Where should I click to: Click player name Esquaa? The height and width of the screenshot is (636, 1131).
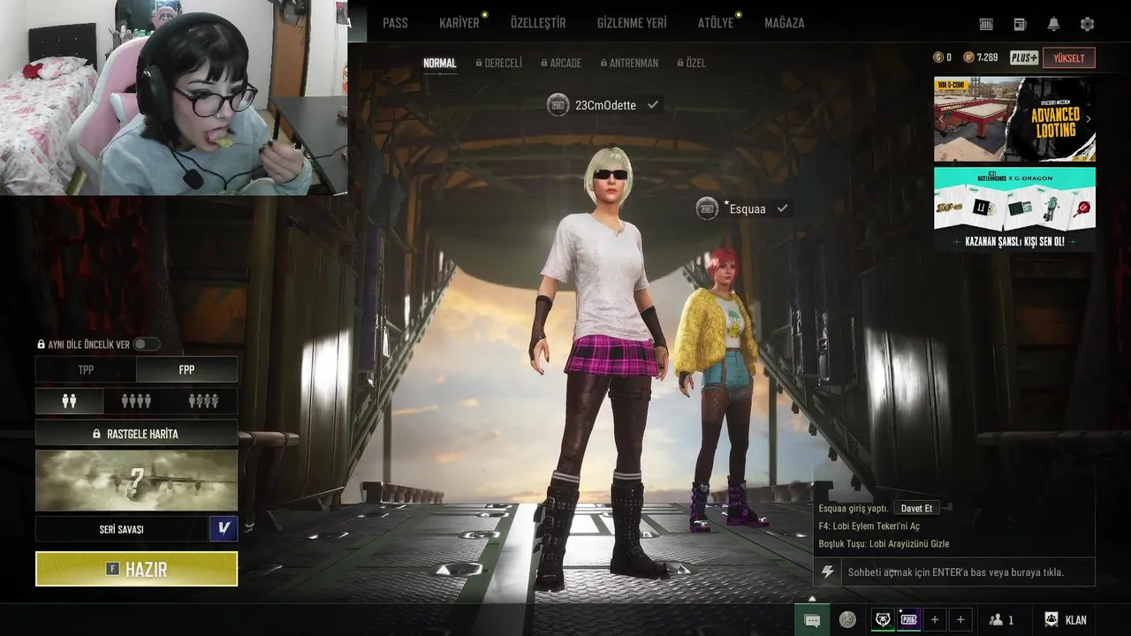[747, 209]
